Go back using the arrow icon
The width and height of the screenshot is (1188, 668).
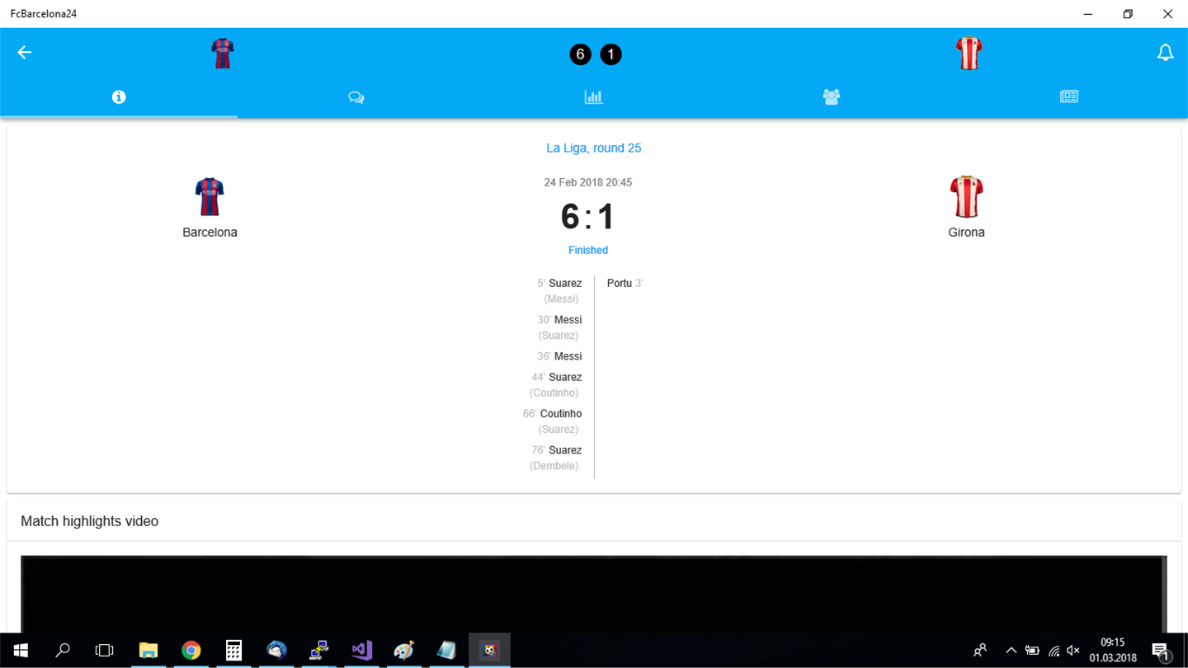click(x=25, y=53)
